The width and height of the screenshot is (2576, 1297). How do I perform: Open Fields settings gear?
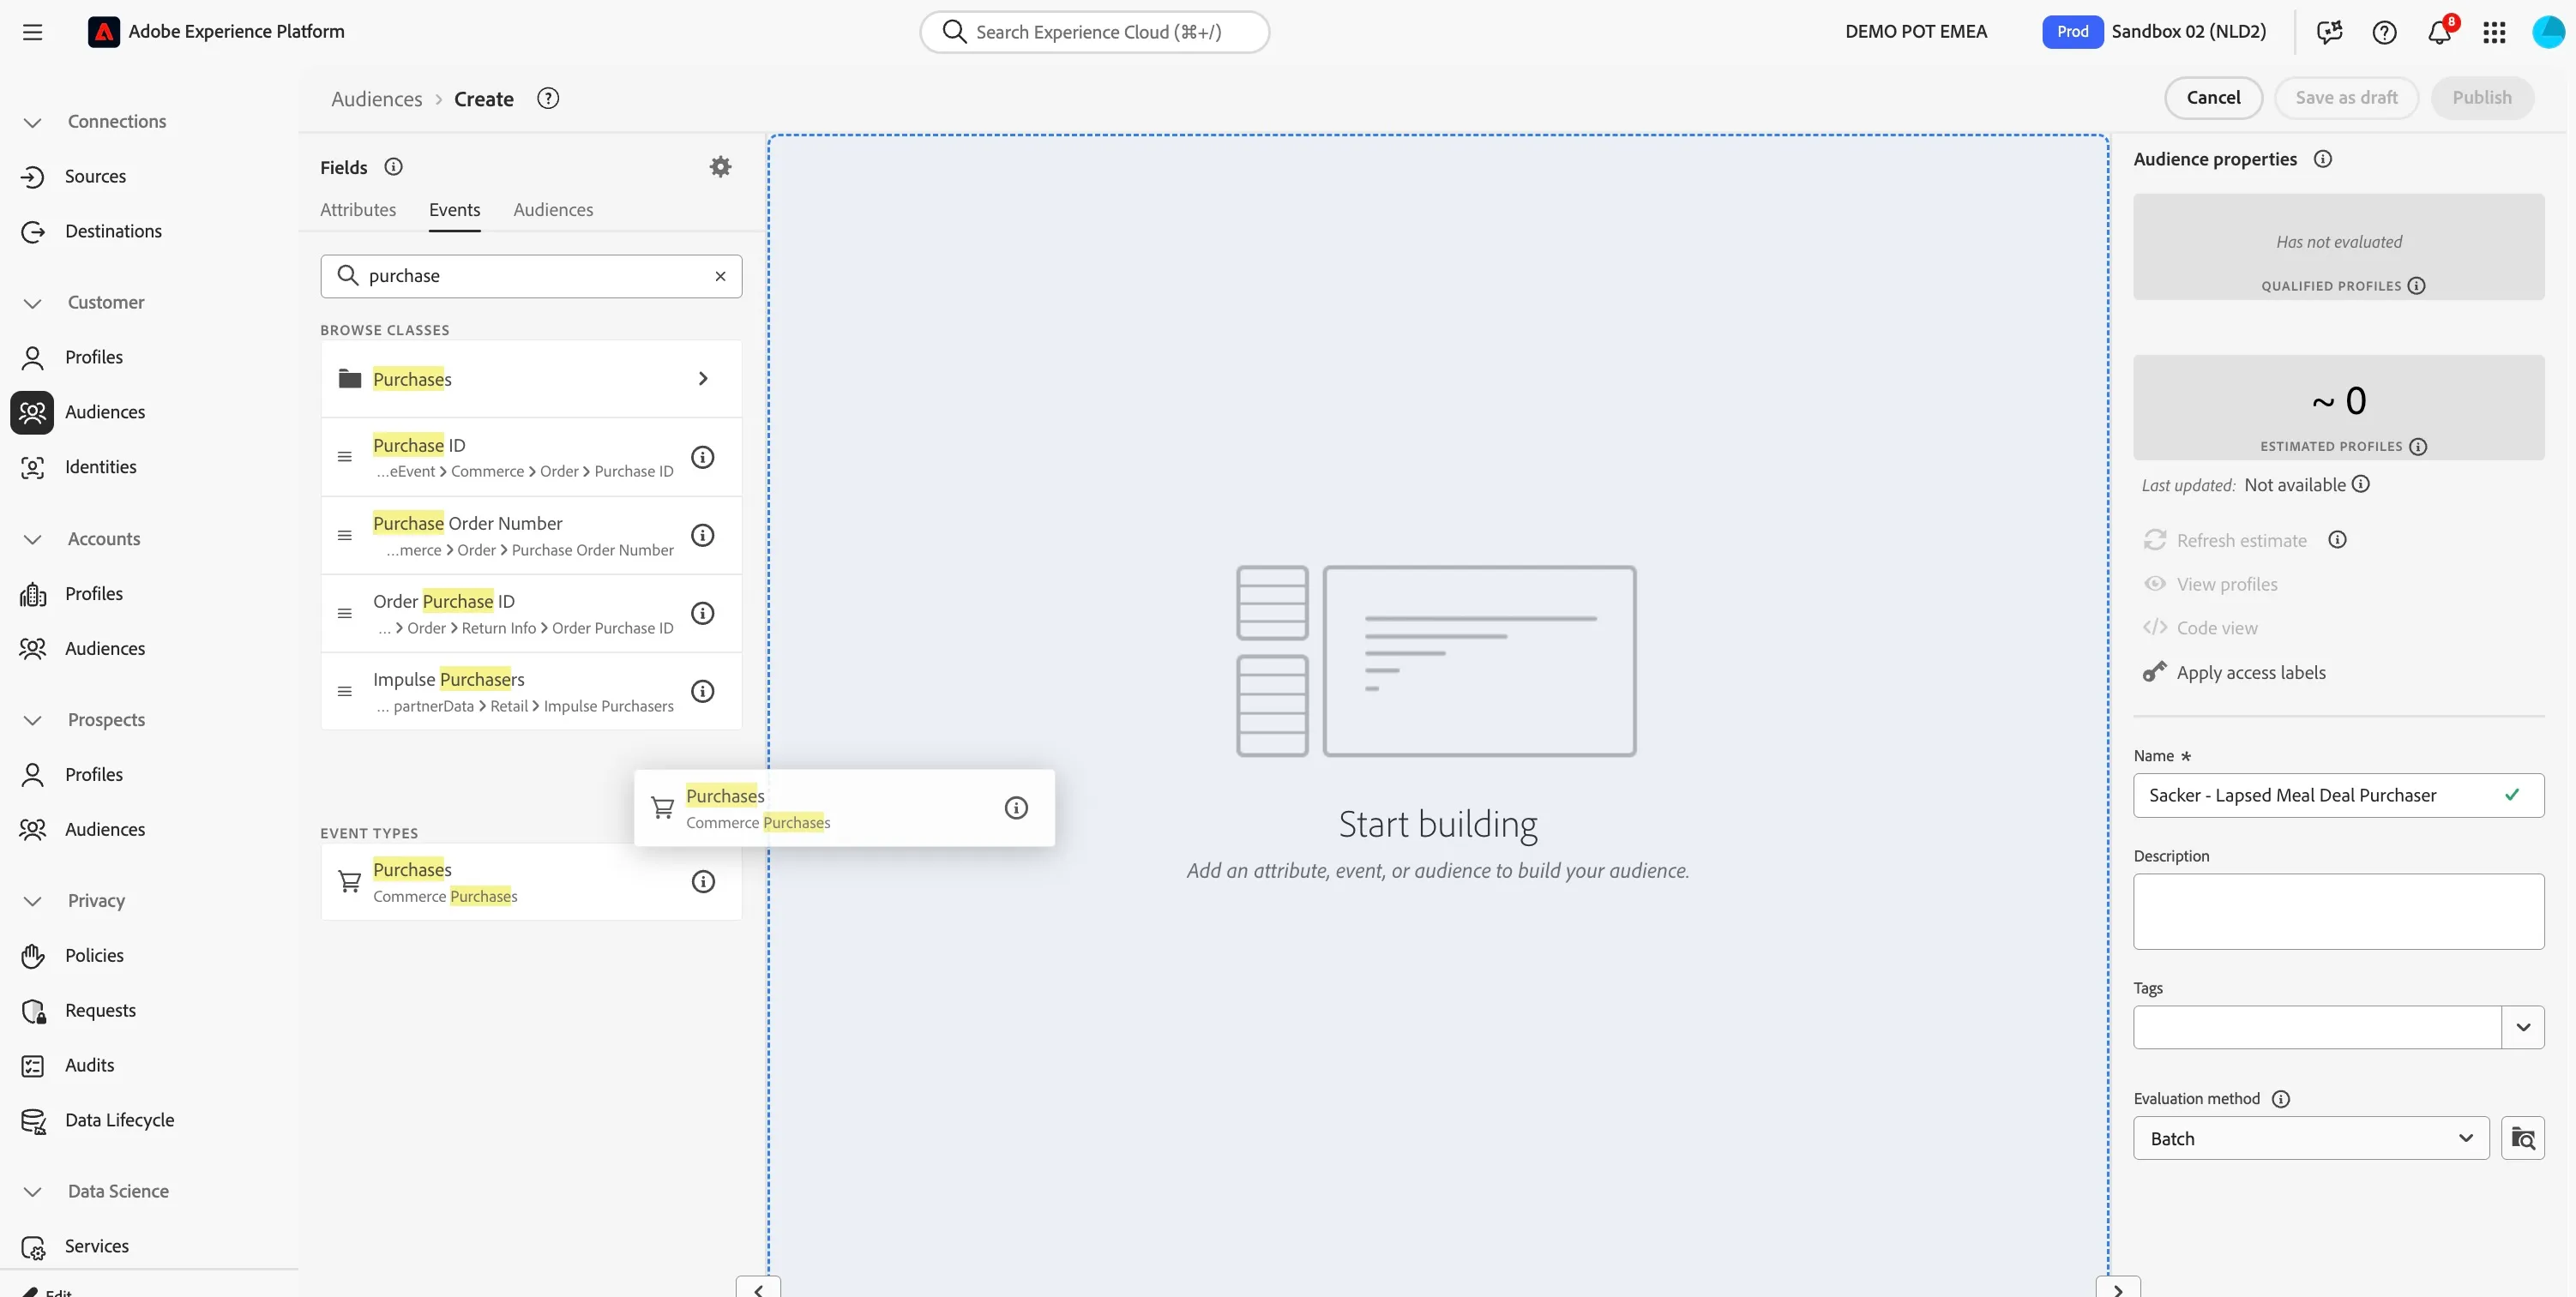(720, 166)
